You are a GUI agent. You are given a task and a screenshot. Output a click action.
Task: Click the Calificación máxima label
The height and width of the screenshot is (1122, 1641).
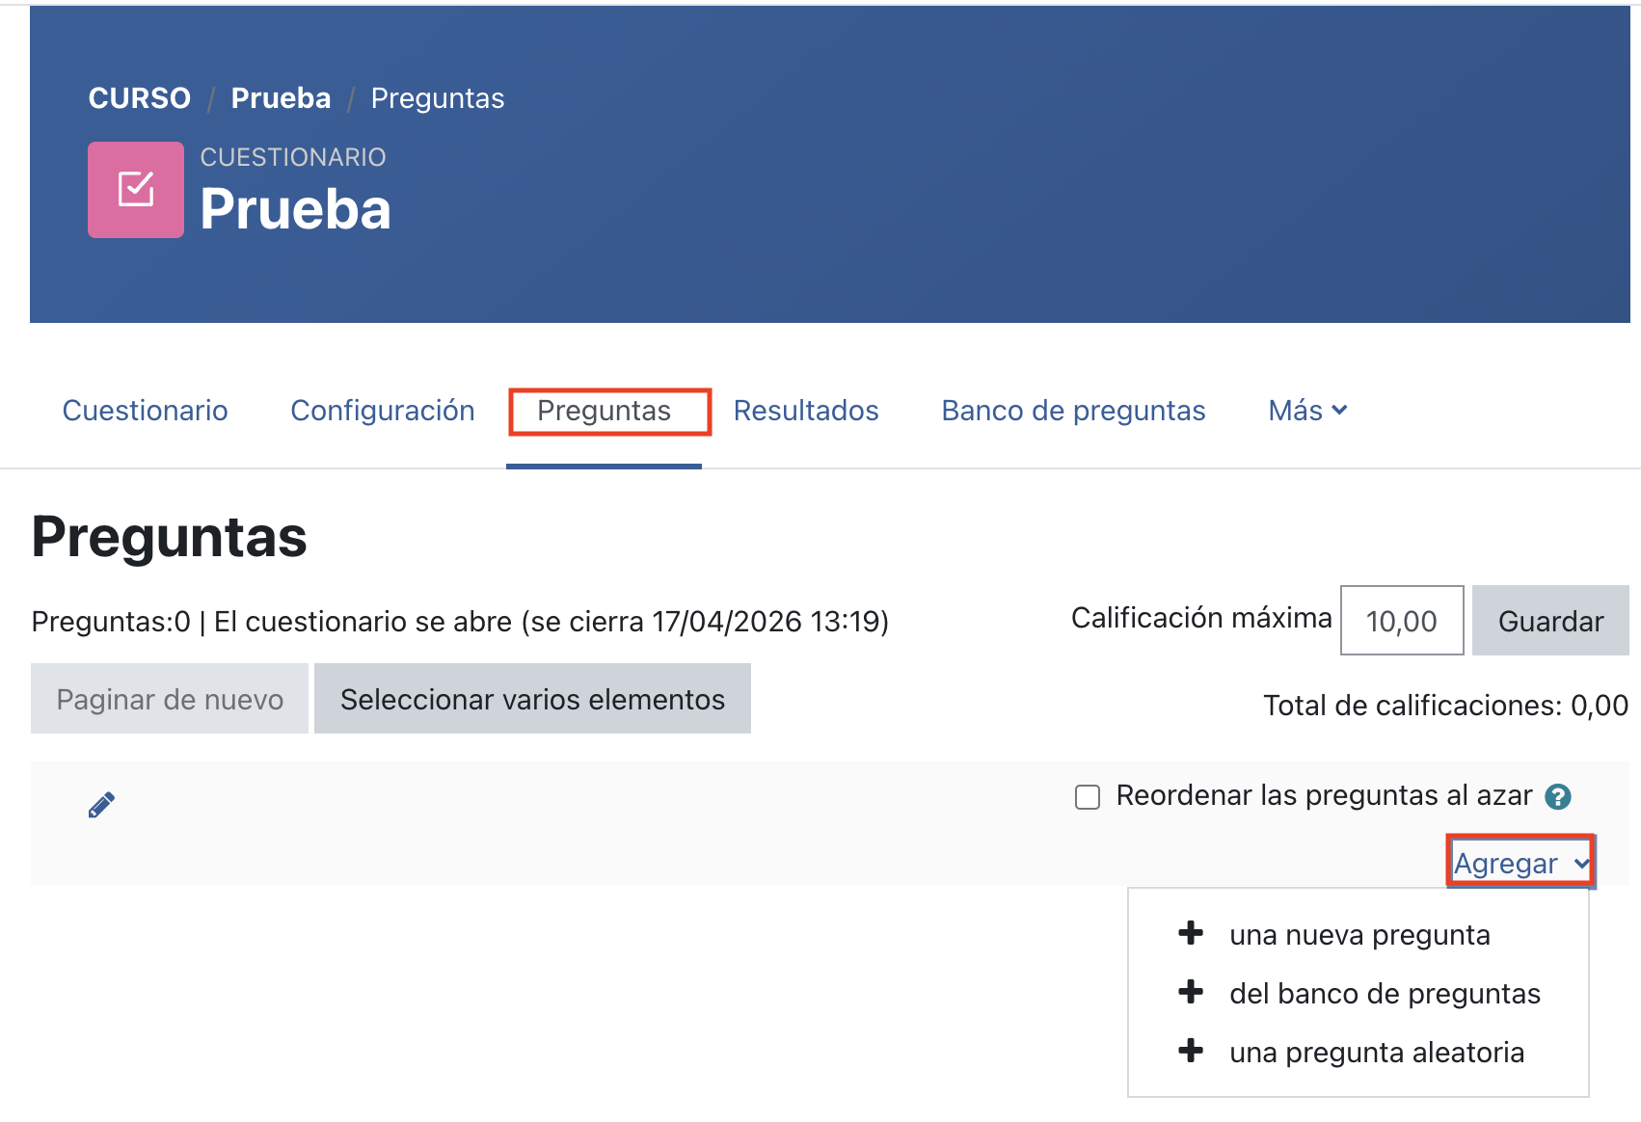1201,618
